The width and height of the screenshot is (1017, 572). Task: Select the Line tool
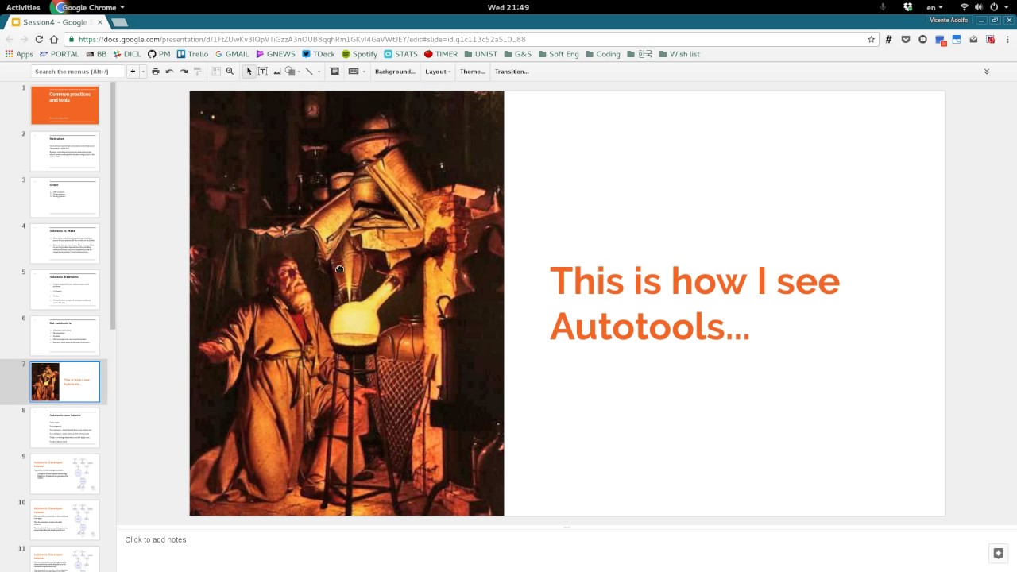(x=309, y=71)
